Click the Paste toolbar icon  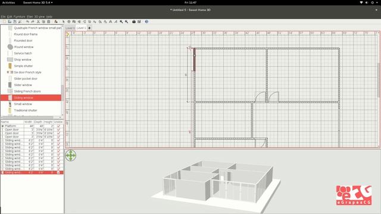click(x=49, y=21)
